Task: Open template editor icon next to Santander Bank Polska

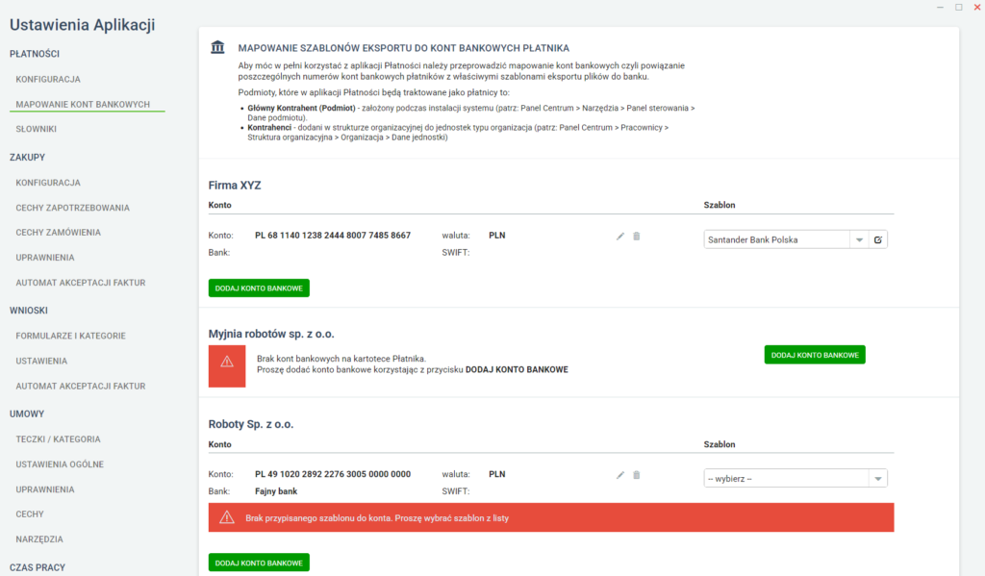Action: (x=877, y=239)
